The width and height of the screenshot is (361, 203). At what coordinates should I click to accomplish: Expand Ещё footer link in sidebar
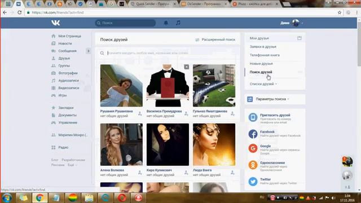(x=72, y=165)
